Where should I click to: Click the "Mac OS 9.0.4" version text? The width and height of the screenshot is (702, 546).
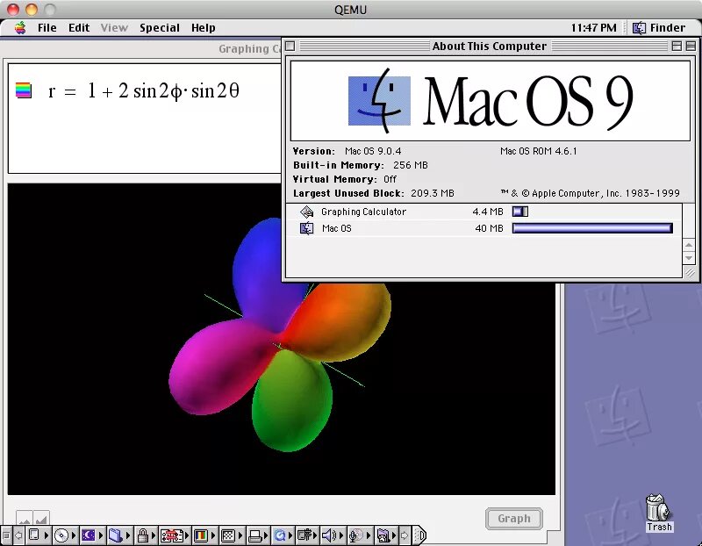[x=373, y=151]
